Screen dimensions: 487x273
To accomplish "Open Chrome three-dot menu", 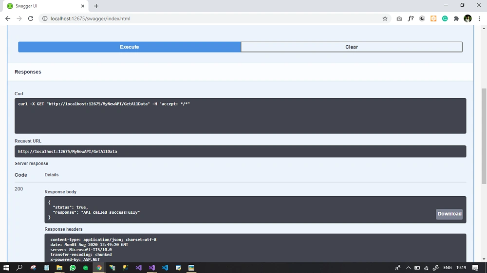I will coord(479,18).
